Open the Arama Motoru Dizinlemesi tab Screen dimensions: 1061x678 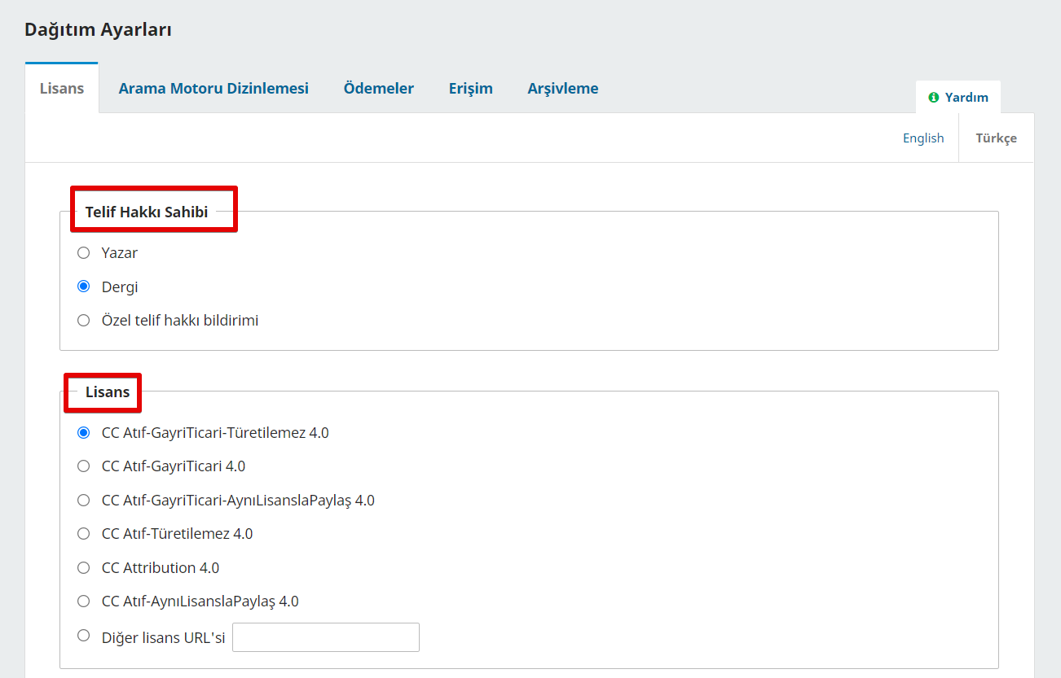pos(214,88)
